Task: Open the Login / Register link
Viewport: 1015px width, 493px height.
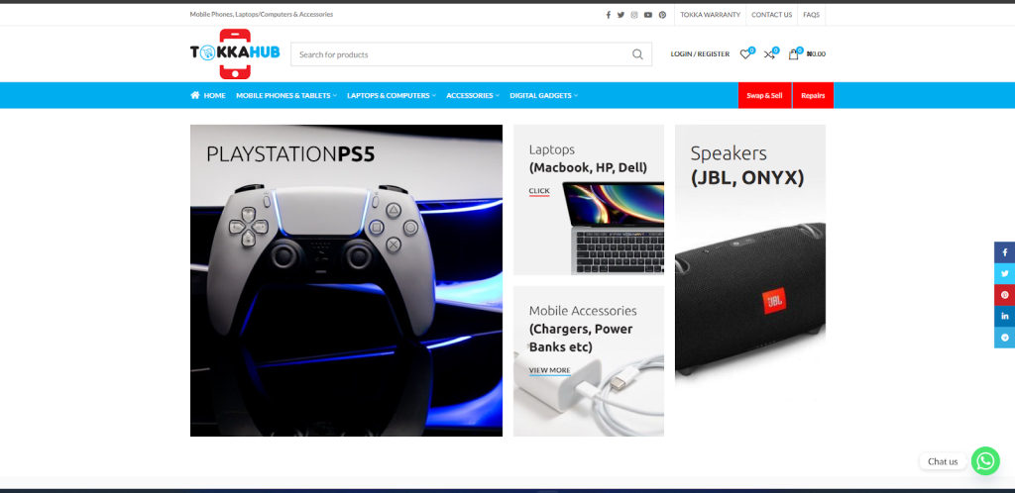Action: [x=700, y=54]
